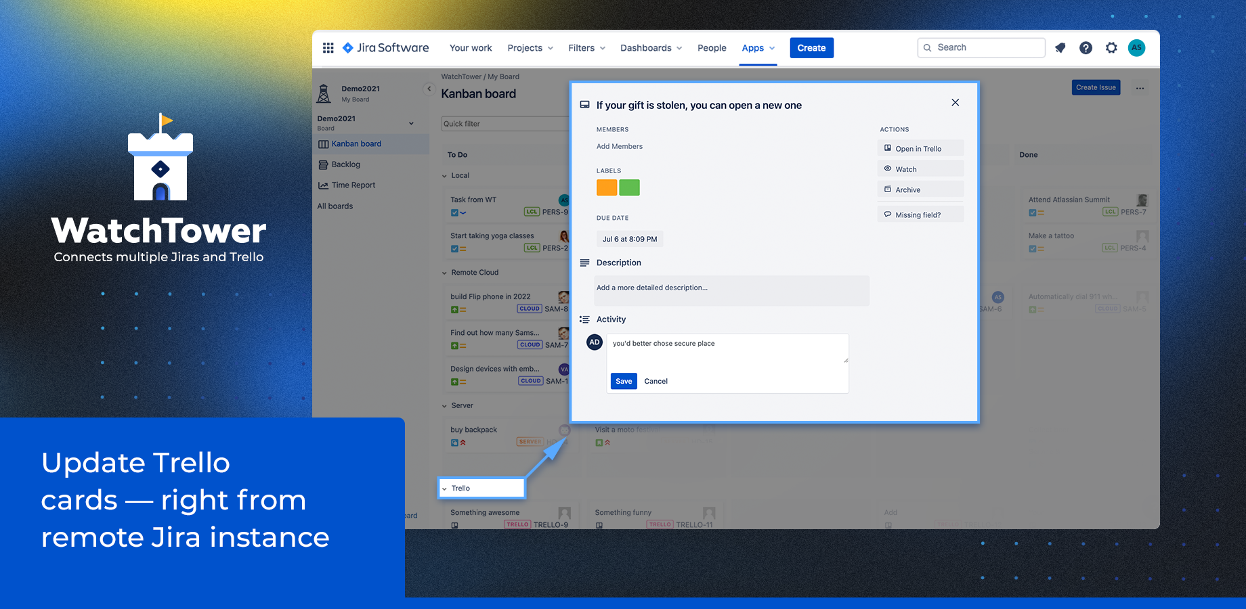Image resolution: width=1246 pixels, height=609 pixels.
Task: Click the orange label swatch
Action: [x=607, y=187]
